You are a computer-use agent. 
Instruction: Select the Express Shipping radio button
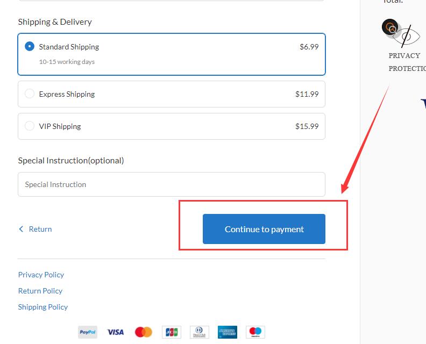click(30, 94)
